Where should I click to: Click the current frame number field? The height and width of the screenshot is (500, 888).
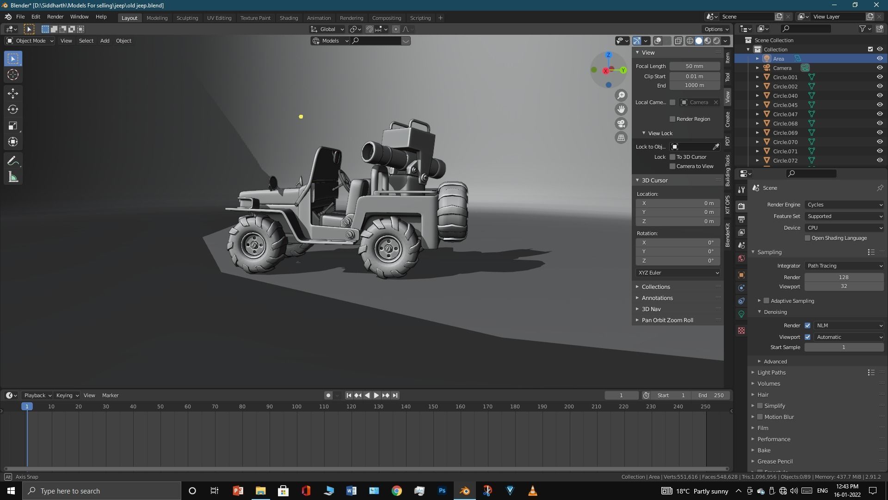[x=621, y=395]
